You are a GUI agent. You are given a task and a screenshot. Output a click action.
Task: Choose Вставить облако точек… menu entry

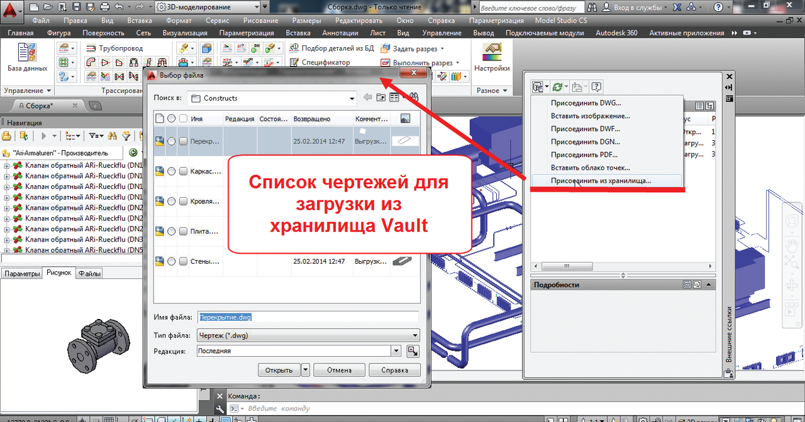(606, 168)
